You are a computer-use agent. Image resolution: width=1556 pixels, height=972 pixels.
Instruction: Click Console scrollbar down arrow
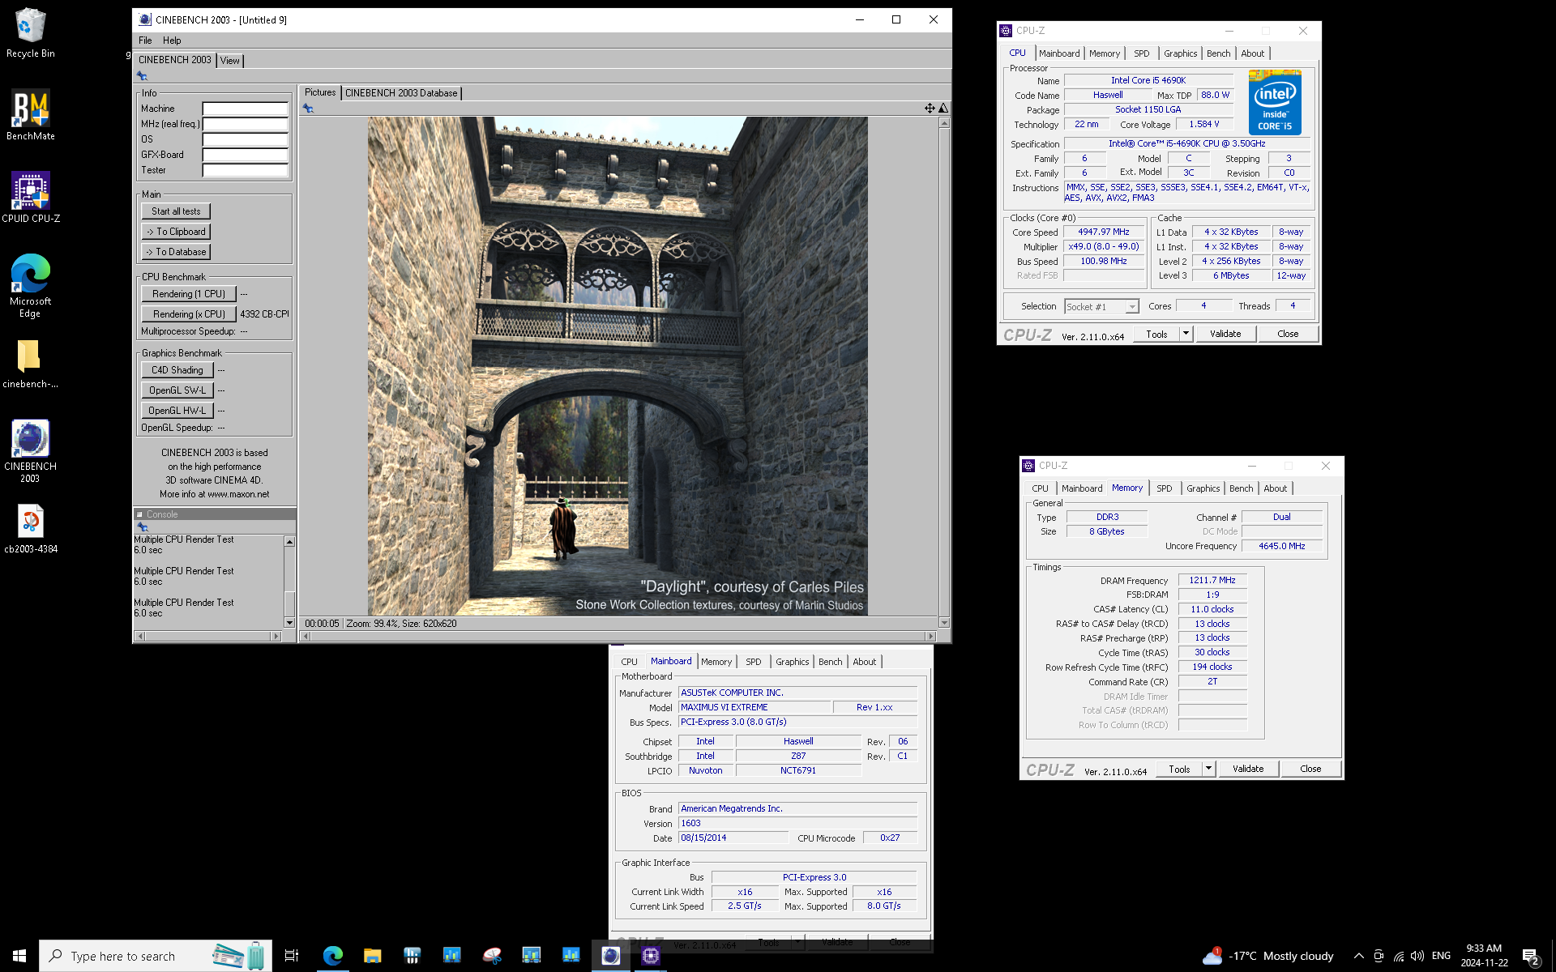[289, 622]
